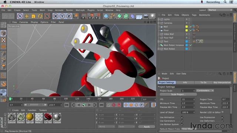Select the Move tool

tap(27, 16)
